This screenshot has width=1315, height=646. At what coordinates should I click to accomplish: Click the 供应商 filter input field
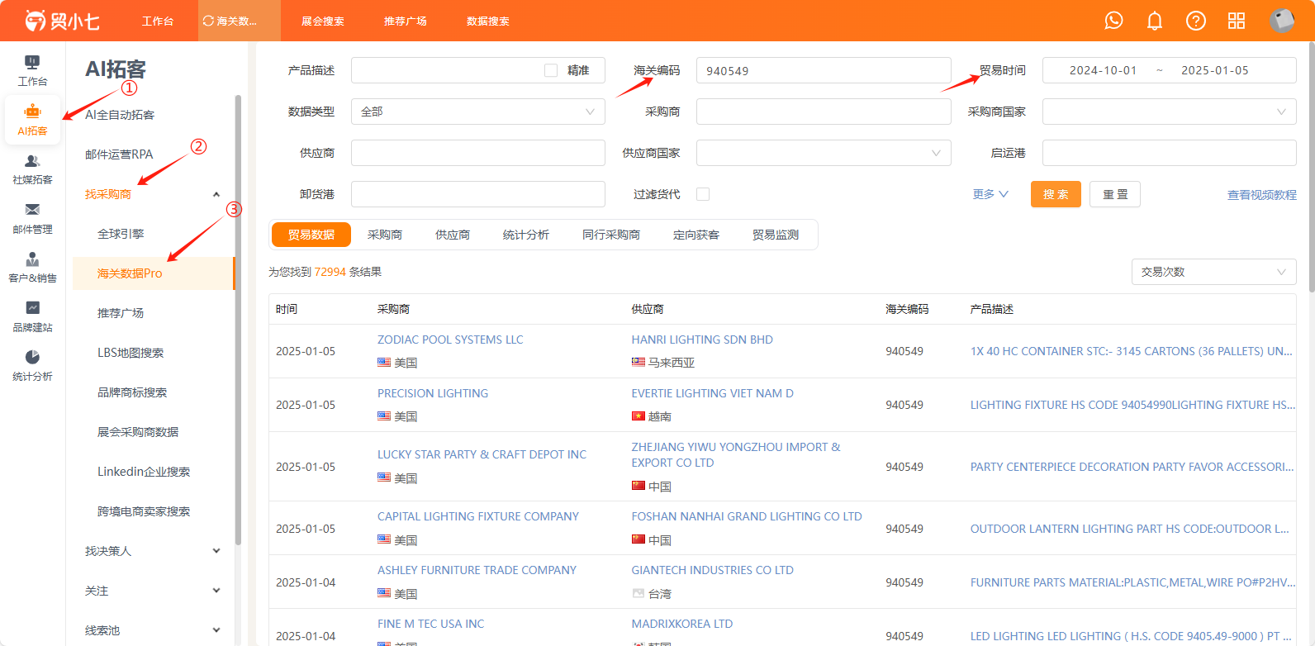(x=478, y=153)
